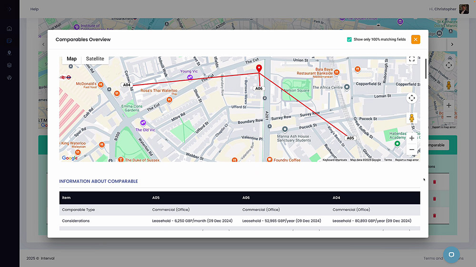Click The Duke of Sussex marker
476x267 pixels.
(x=121, y=160)
